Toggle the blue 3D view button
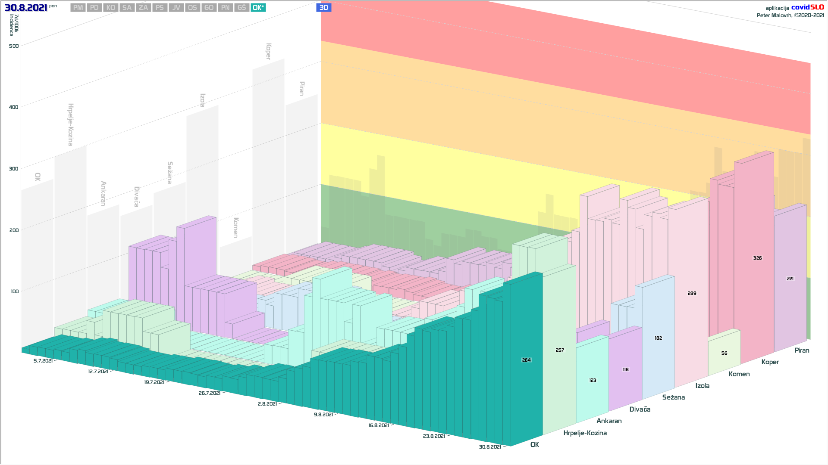The image size is (828, 465). click(323, 8)
